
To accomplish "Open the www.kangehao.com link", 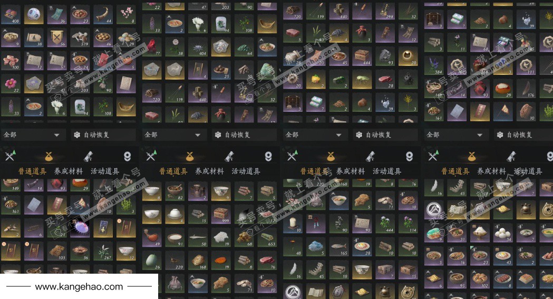I will point(79,287).
